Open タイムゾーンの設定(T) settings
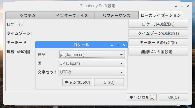This screenshot has height=108, width=195. 158,33
